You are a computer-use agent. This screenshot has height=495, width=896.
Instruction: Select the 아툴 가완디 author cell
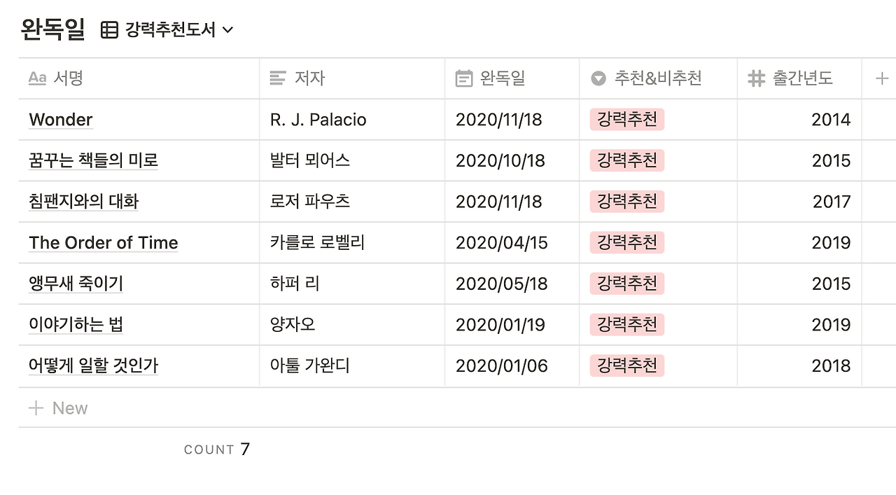pos(309,365)
